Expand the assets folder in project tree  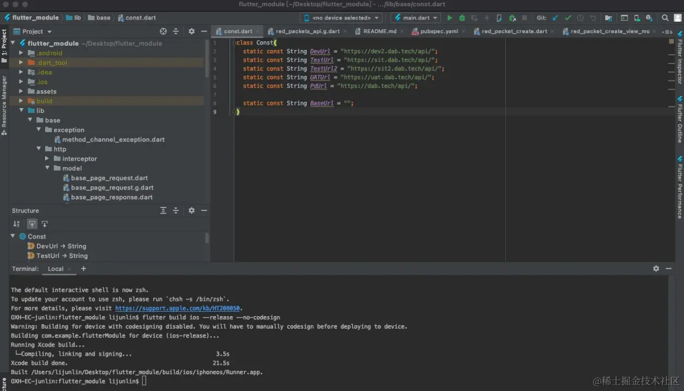click(22, 92)
